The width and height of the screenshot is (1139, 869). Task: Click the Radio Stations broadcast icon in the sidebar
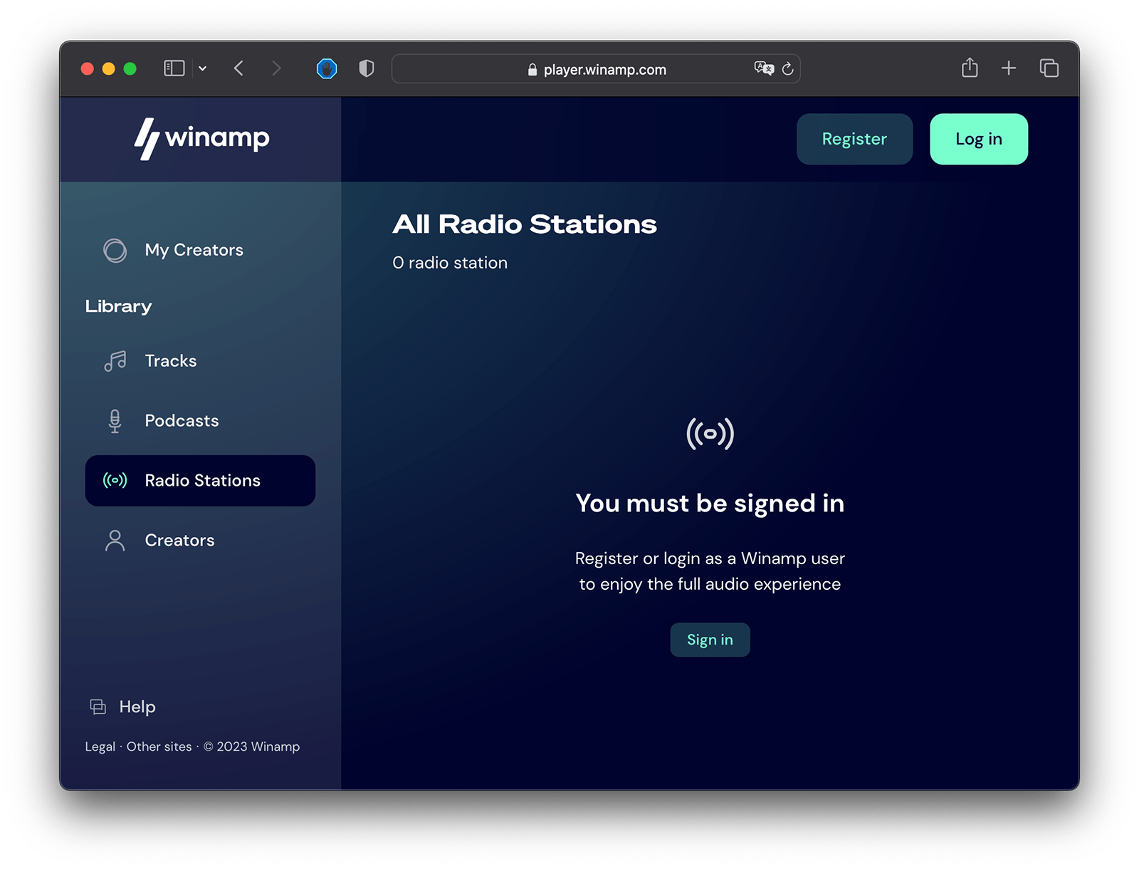coord(115,480)
